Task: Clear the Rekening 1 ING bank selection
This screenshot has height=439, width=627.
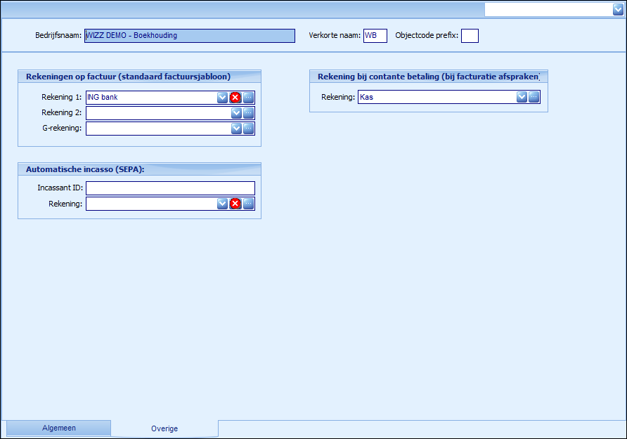Action: click(x=235, y=98)
